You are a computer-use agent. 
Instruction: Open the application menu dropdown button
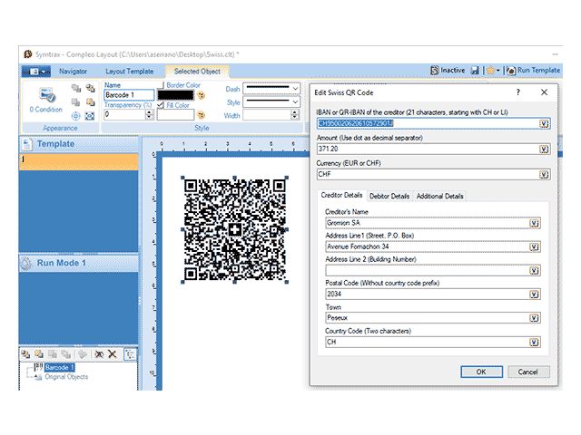[36, 72]
